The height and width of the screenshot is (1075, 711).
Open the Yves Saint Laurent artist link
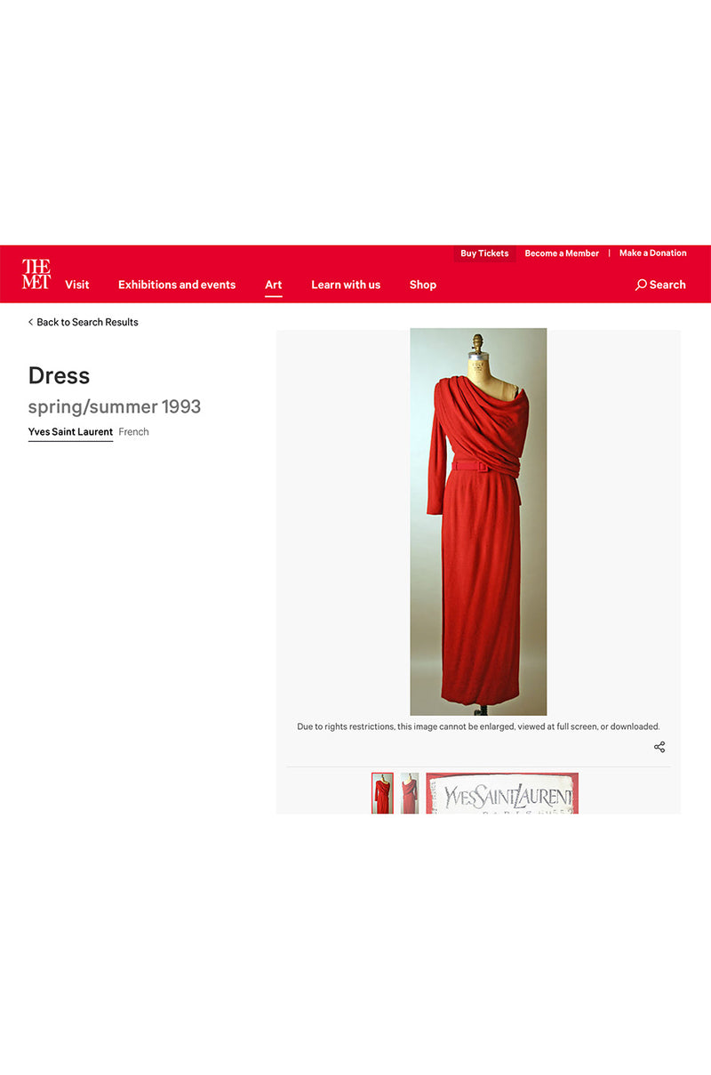(70, 432)
